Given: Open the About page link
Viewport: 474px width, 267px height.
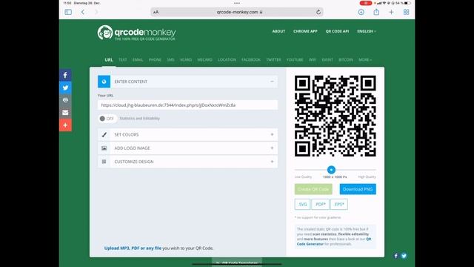Looking at the screenshot, I should [278, 31].
